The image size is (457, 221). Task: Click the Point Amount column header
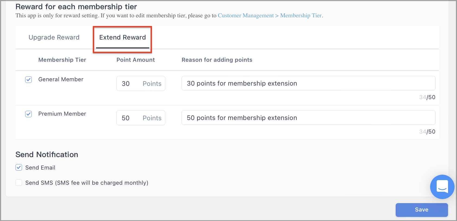135,60
